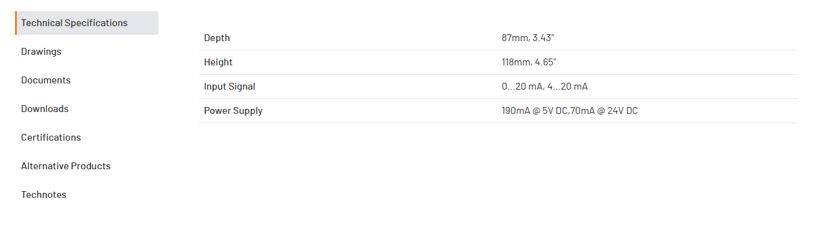Viewport: 823px width, 234px height.
Task: Open the Technotes section
Action: coord(44,195)
